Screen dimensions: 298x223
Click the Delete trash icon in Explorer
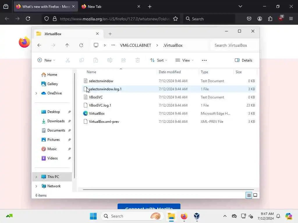click(x=138, y=60)
